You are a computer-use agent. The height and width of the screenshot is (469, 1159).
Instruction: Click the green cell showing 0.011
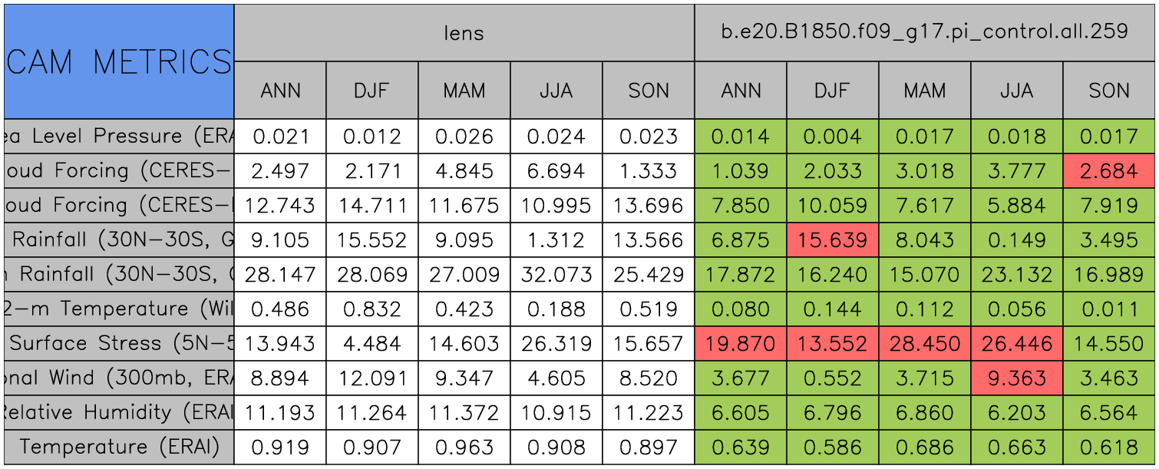point(1108,309)
